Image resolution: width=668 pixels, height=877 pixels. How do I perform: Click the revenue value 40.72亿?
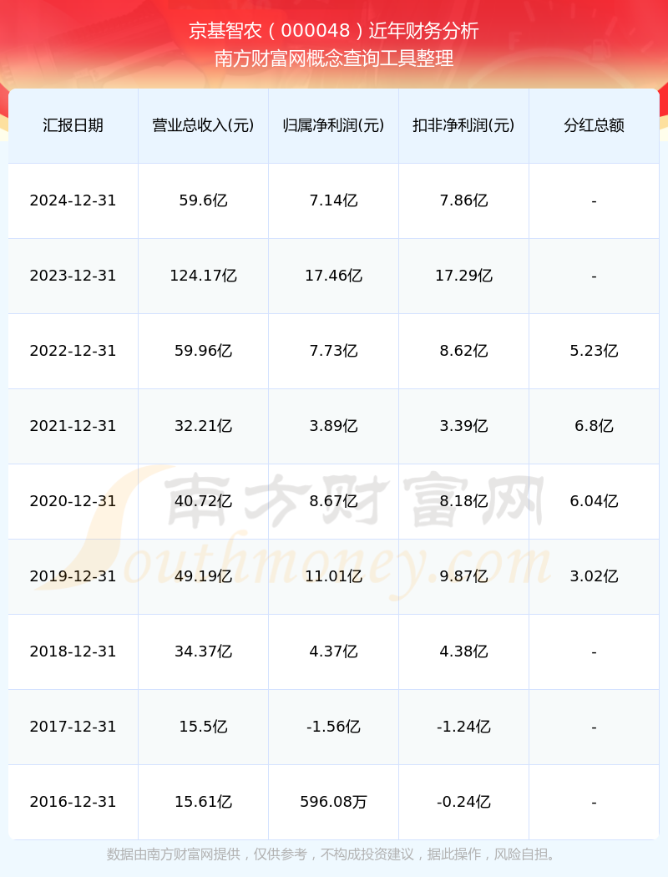pyautogui.click(x=204, y=501)
